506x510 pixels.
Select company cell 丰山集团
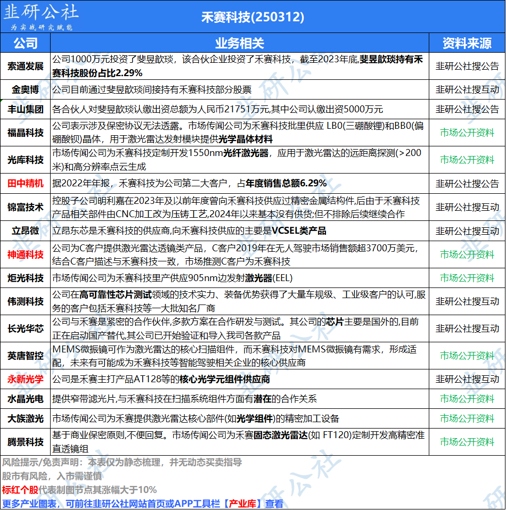(26, 109)
